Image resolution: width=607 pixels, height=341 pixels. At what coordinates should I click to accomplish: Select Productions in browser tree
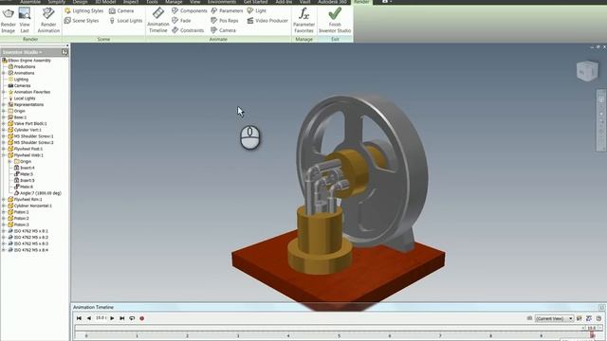(x=22, y=67)
